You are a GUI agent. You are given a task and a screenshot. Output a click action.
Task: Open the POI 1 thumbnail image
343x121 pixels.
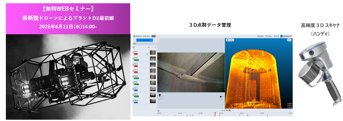click(x=153, y=53)
